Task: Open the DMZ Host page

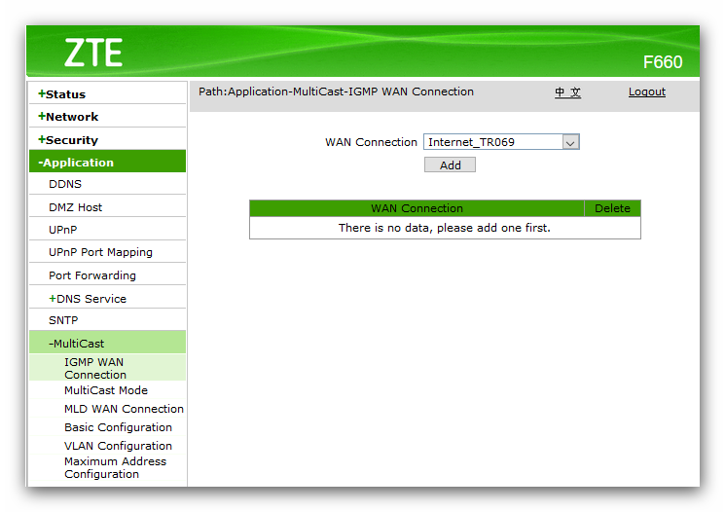Action: click(x=75, y=207)
